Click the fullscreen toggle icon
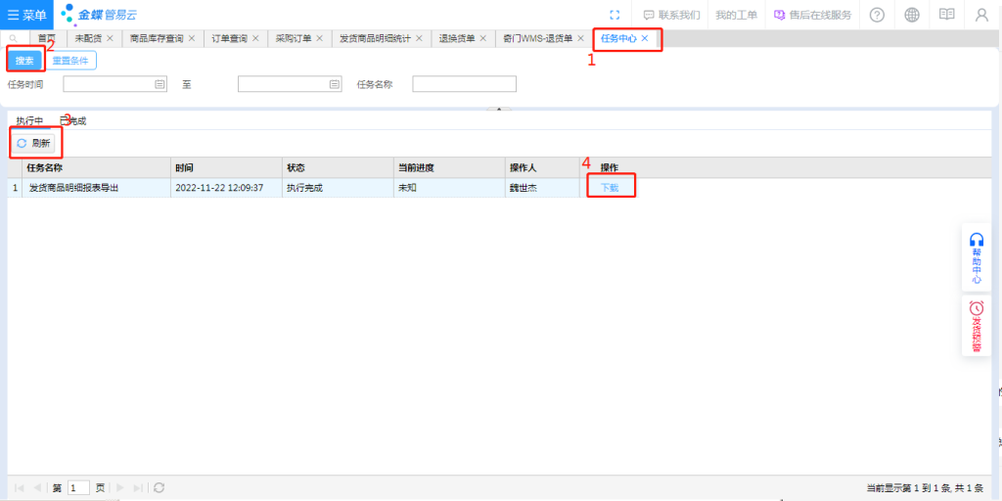The width and height of the screenshot is (1002, 501). [x=614, y=15]
